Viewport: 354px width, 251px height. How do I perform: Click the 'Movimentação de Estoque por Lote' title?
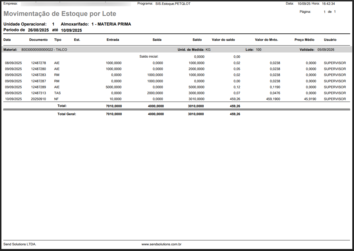60,14
